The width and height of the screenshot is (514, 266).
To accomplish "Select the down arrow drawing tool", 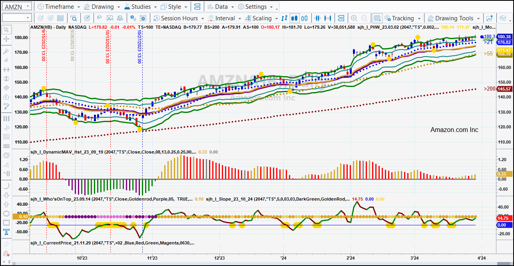I will [x=6, y=195].
